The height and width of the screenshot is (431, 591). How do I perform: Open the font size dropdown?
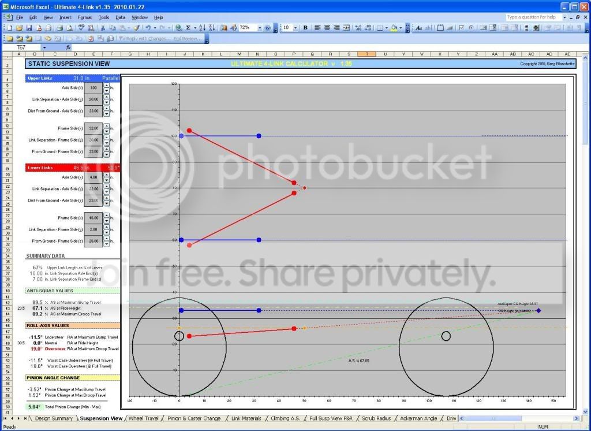point(295,28)
